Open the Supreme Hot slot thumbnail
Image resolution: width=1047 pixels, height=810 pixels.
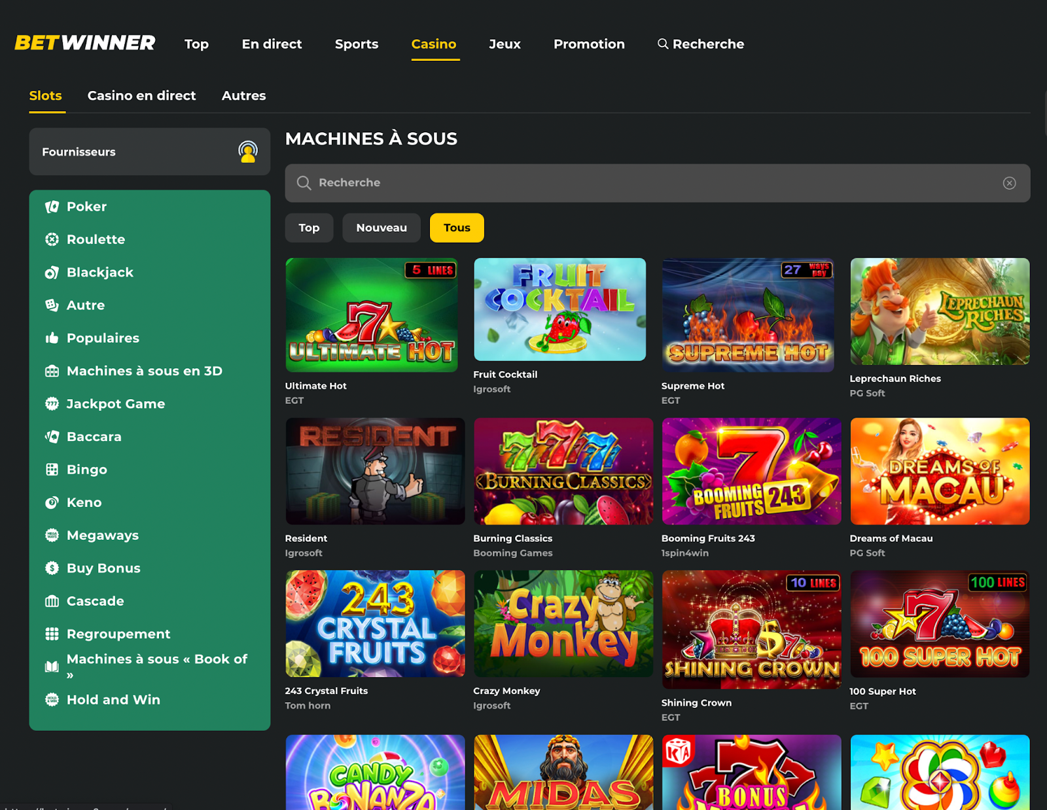748,315
